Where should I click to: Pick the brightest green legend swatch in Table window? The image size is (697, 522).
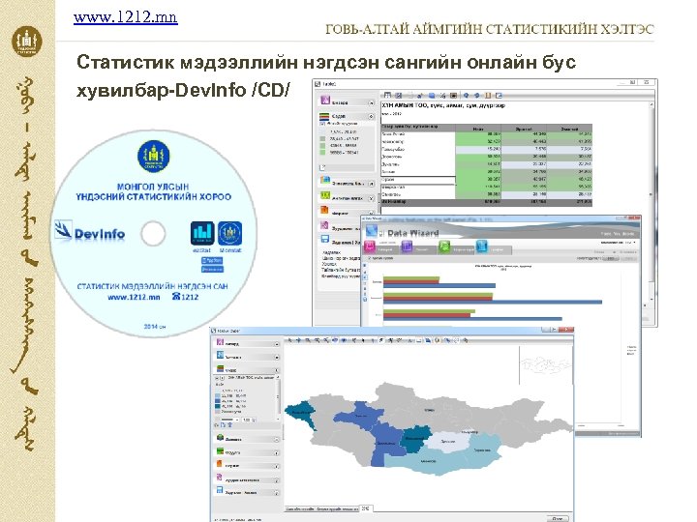click(323, 153)
